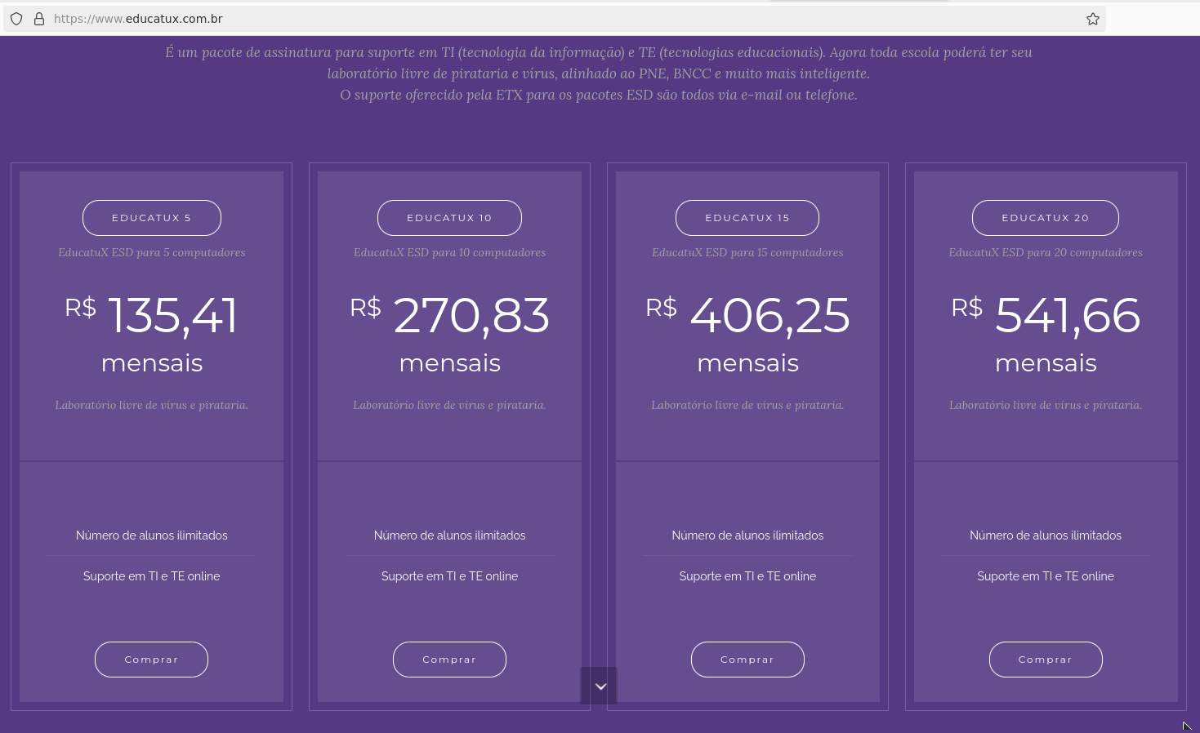Click 'EducatuX ESD para 5 computadores' subtitle
The width and height of the screenshot is (1200, 733).
point(152,253)
